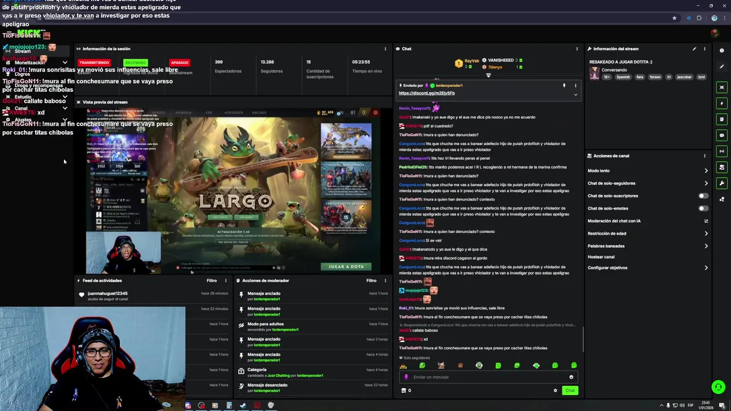Open pinned message three-dot menu
Screen dimensions: 731x411
click(x=575, y=86)
